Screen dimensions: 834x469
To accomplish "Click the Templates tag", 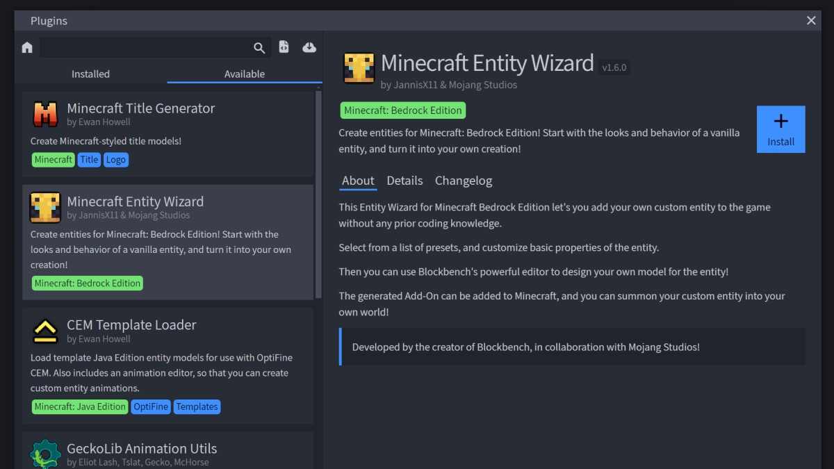I will 197,406.
